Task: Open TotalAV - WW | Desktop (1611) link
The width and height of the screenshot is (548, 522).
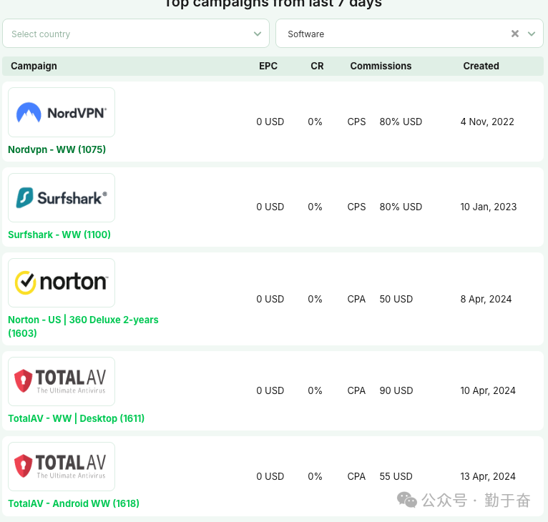Action: [x=76, y=418]
